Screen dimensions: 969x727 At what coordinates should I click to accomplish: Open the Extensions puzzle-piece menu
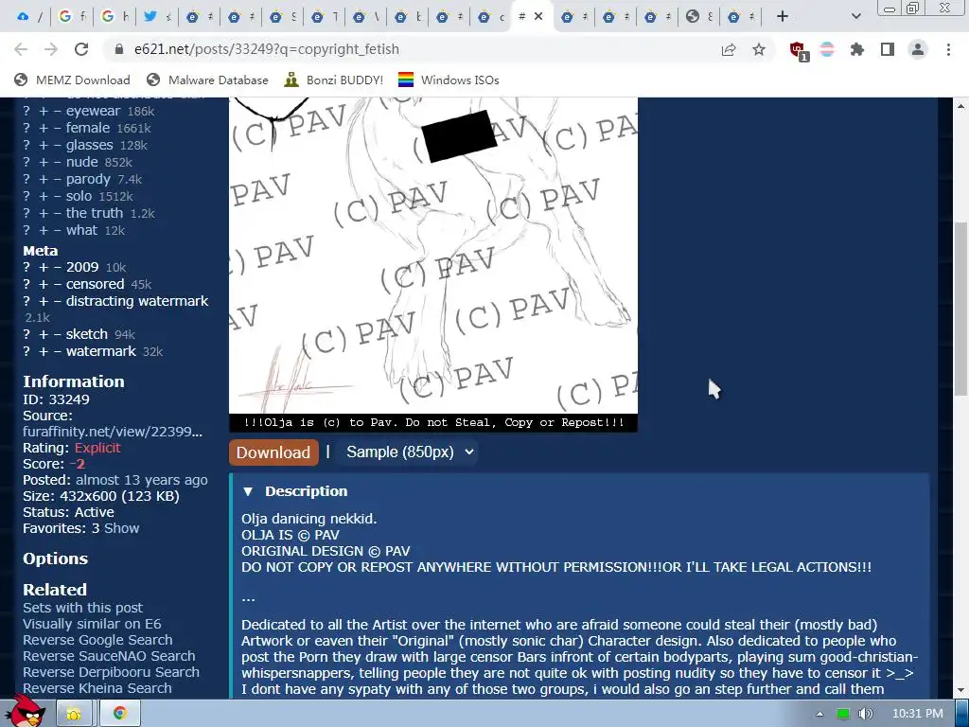857,49
